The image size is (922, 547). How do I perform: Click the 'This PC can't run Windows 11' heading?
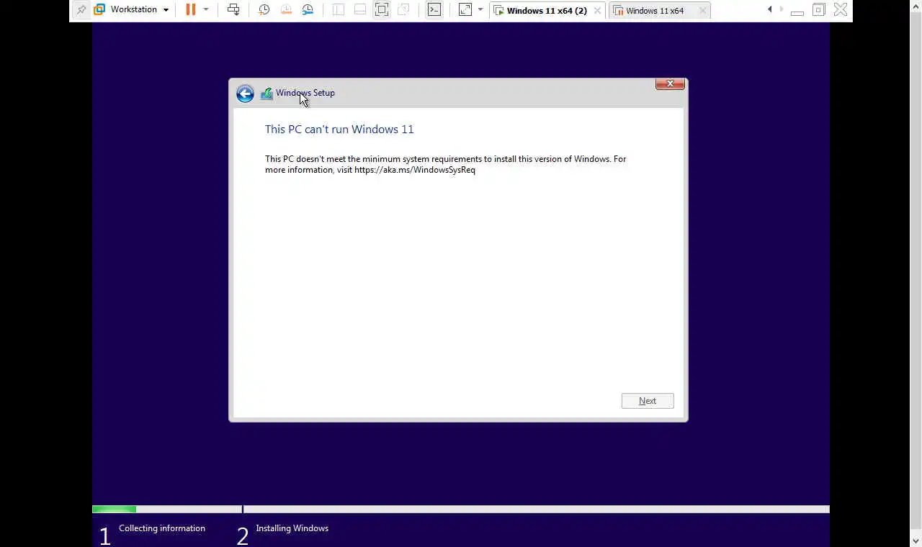pyautogui.click(x=339, y=130)
